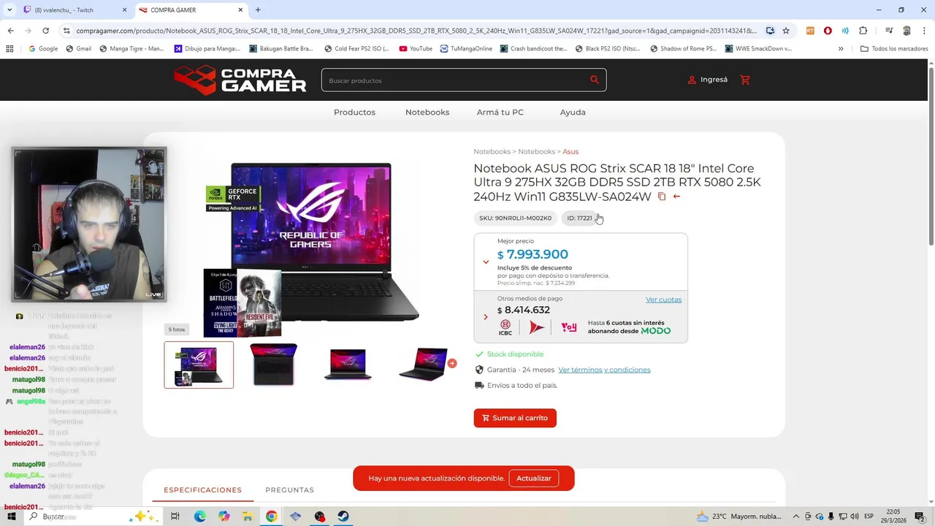Expand the Otros medios de pago section
Screen dimensions: 935x526
[x=486, y=317]
